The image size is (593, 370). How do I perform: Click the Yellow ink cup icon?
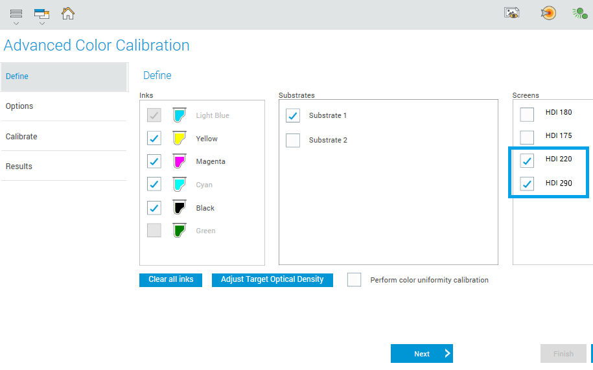(x=180, y=138)
